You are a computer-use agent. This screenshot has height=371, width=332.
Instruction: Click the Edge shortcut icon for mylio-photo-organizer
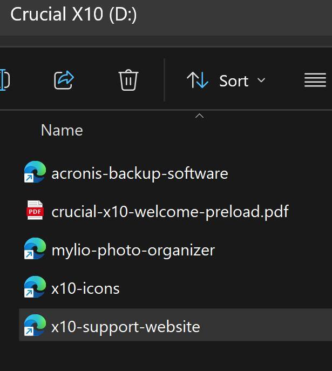pos(35,250)
